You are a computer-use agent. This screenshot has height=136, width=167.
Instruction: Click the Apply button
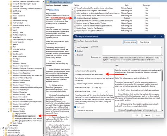click(x=158, y=116)
